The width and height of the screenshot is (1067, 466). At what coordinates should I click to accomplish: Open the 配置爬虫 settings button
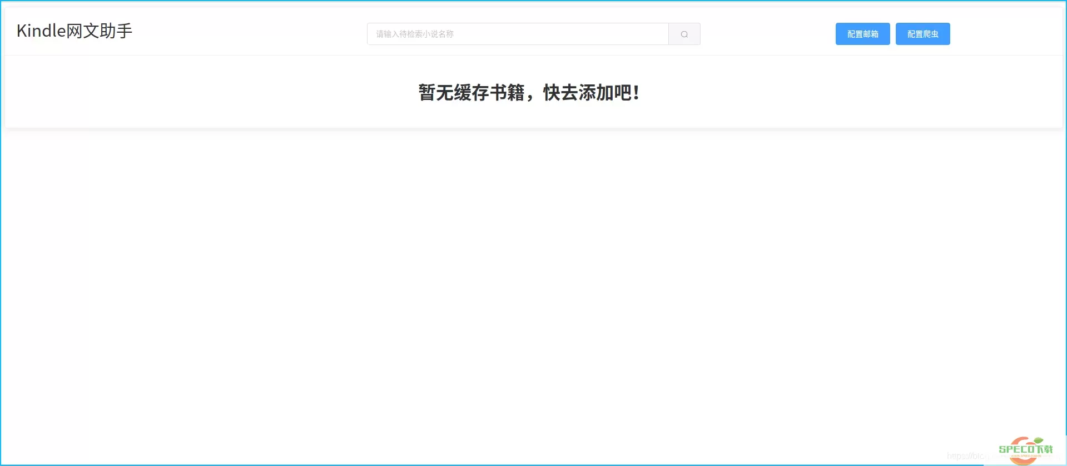click(x=922, y=34)
